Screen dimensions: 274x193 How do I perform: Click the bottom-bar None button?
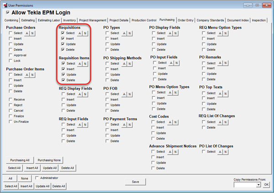[25, 178]
